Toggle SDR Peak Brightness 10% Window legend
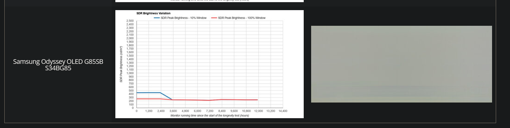Screen dimensions: 510x128 point(180,18)
